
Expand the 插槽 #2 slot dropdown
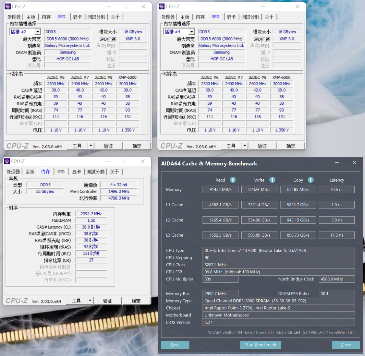point(38,32)
